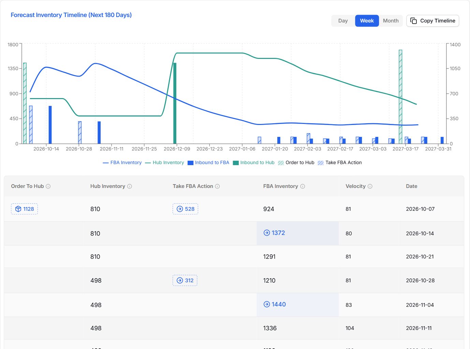Select the Week view tab

[367, 21]
